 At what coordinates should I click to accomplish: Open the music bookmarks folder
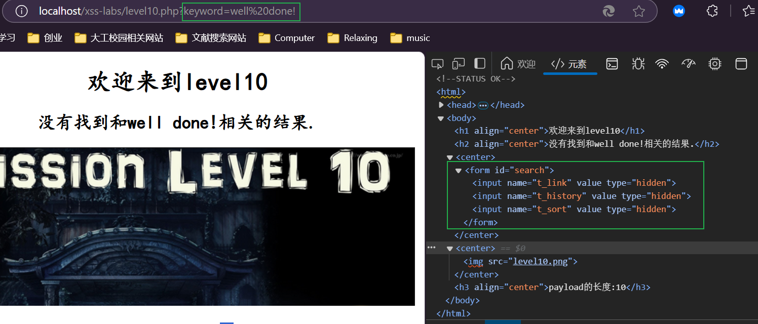410,38
